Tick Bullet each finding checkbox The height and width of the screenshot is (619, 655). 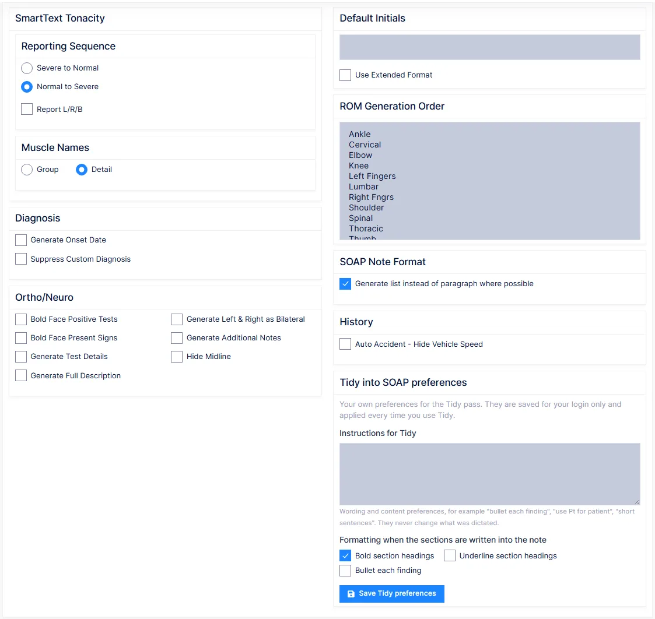(x=345, y=571)
